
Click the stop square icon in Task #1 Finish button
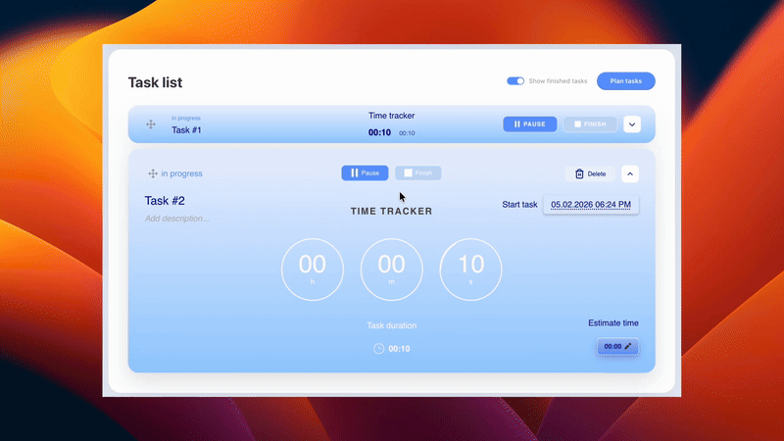tap(578, 124)
